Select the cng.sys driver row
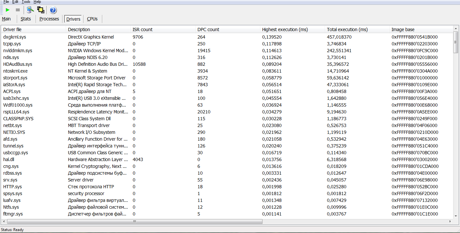Screen dimensions: 460x233 (227, 166)
